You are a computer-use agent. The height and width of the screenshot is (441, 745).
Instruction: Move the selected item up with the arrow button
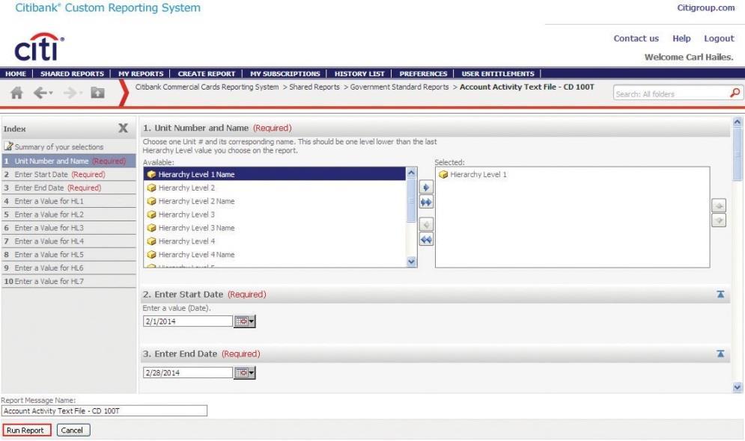coord(719,206)
